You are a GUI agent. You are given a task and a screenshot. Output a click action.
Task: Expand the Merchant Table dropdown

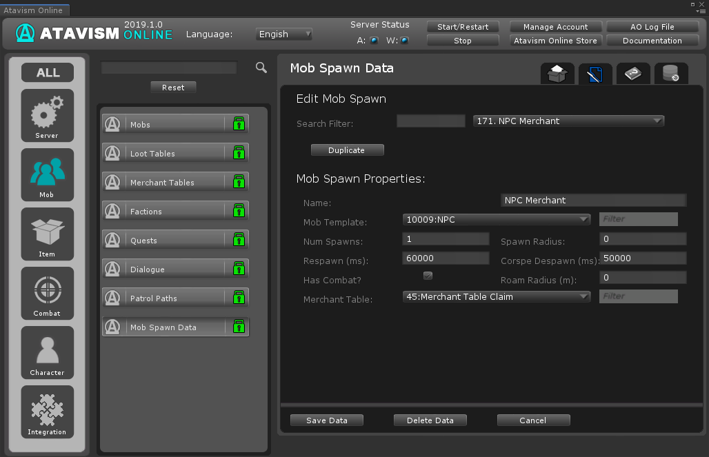pyautogui.click(x=496, y=297)
